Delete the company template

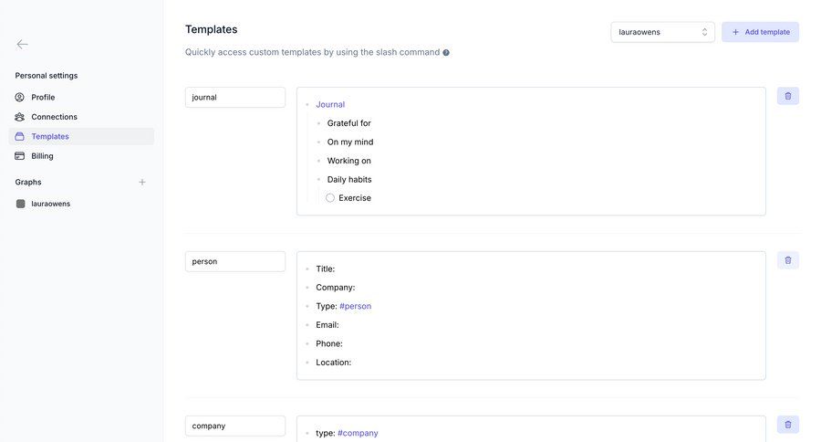point(787,425)
